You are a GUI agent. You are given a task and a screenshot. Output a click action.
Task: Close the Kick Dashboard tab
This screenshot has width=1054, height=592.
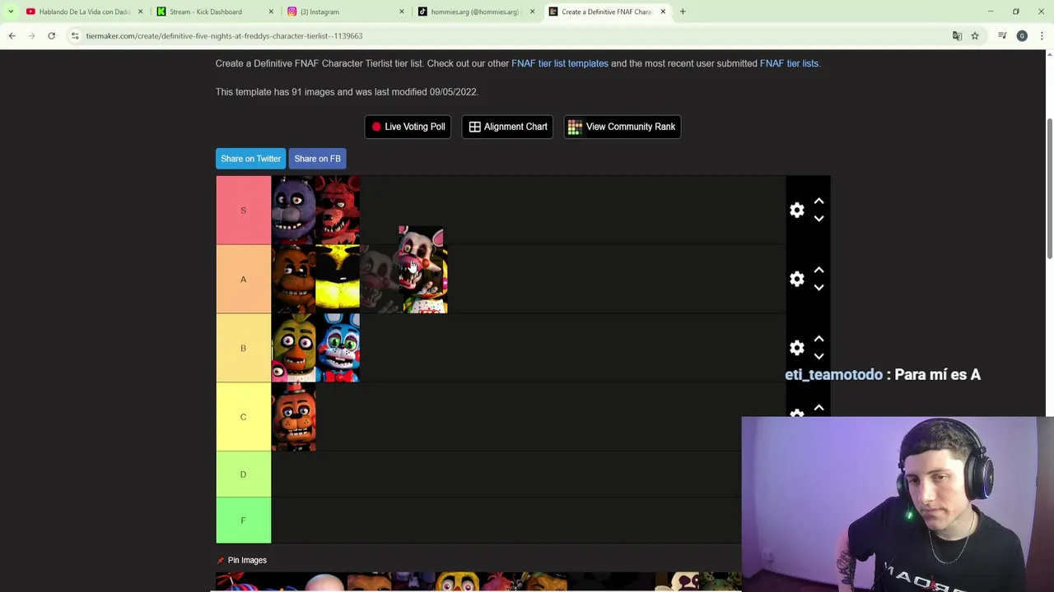coord(271,12)
